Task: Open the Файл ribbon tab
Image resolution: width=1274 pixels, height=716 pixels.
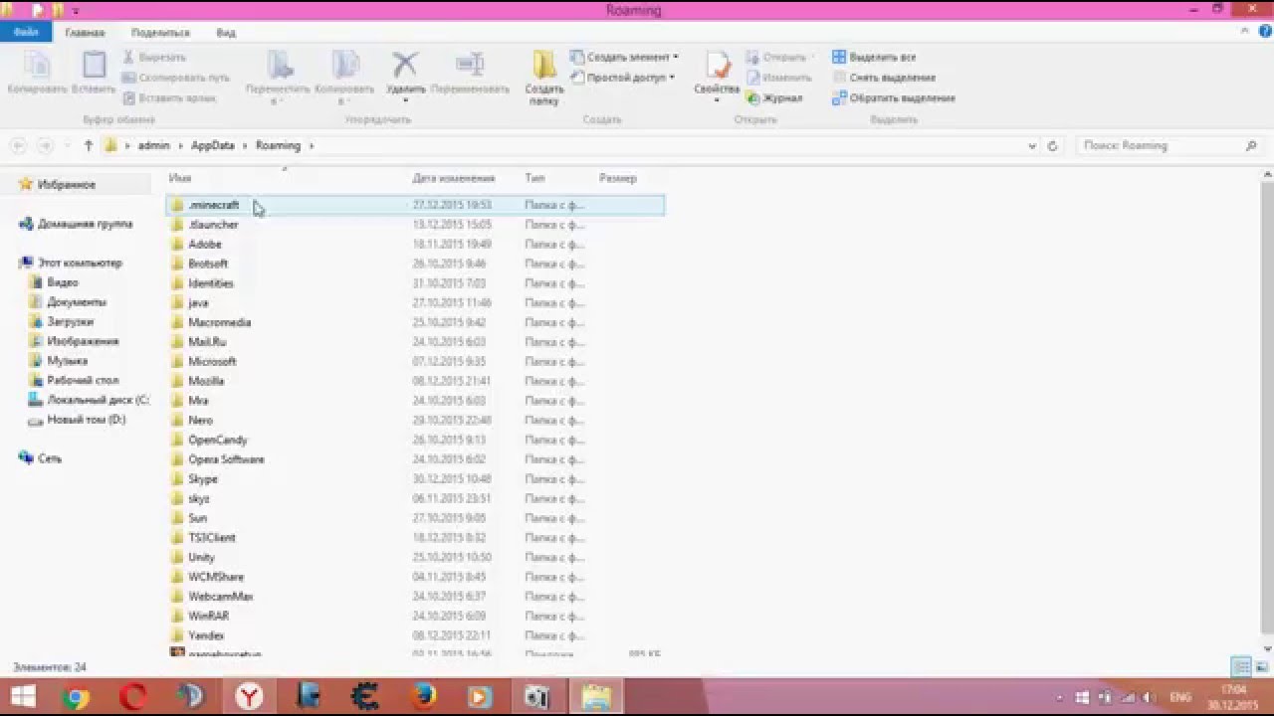Action: click(x=26, y=32)
